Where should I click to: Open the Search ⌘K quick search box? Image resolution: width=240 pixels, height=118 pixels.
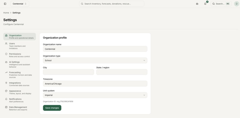click(221, 4)
